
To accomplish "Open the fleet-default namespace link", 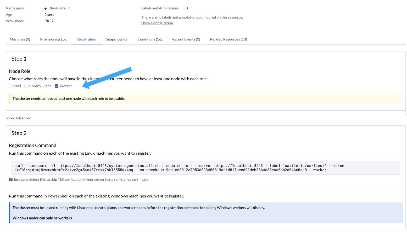I will 60,8.
